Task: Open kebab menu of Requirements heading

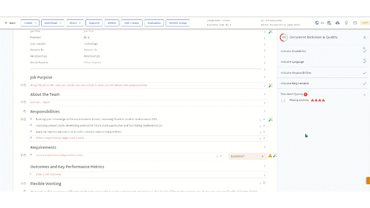Action: click(265, 147)
